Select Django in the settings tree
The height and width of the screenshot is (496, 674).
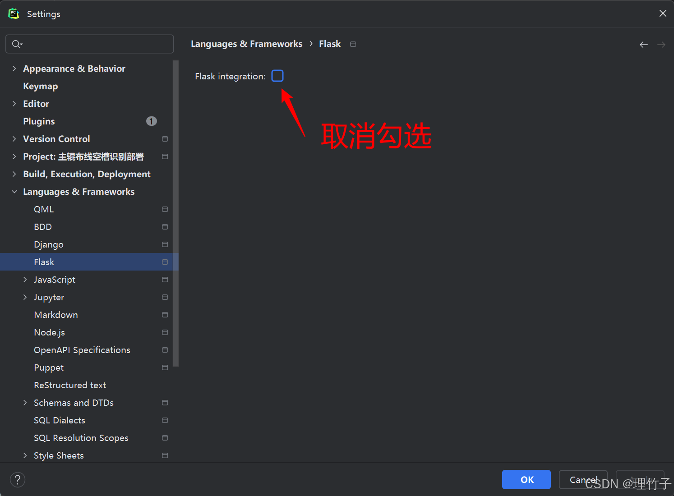pyautogui.click(x=49, y=244)
